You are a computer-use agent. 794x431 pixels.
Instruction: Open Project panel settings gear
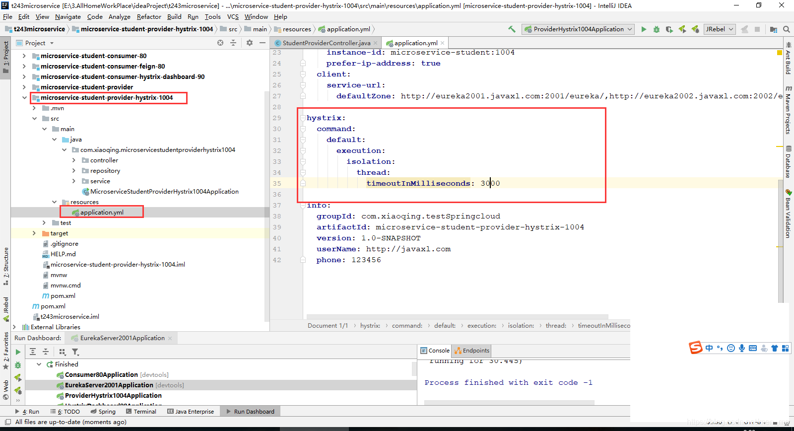(x=250, y=43)
